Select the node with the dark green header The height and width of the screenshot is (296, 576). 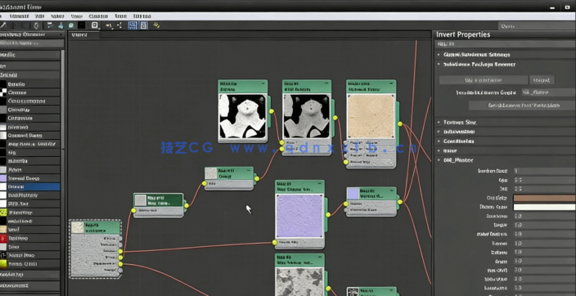159,205
